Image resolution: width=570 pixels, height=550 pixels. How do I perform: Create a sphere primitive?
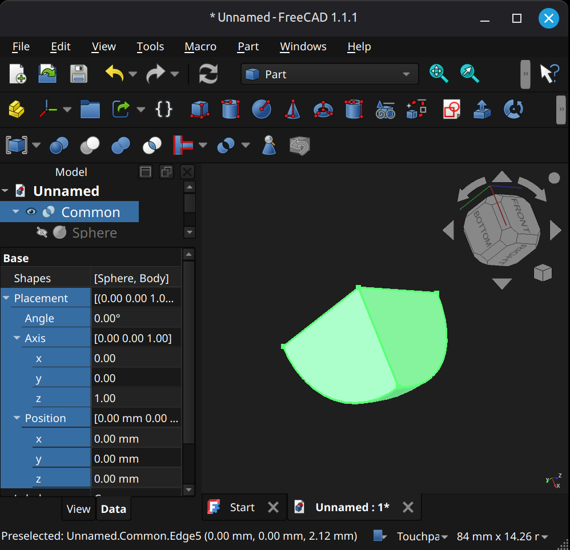[x=262, y=109]
